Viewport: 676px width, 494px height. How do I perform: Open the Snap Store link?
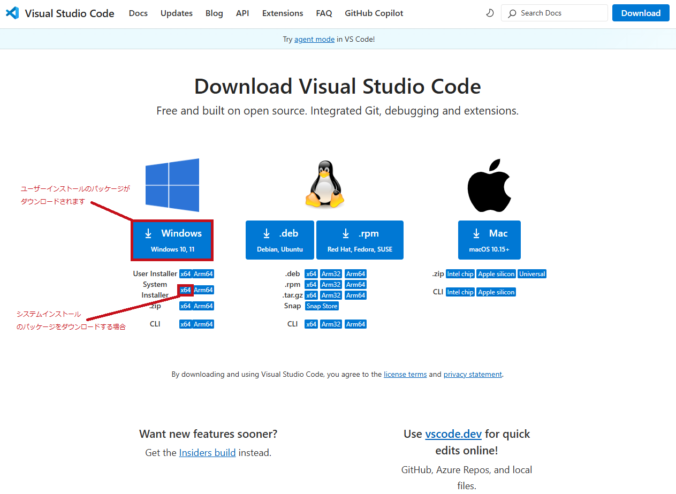click(322, 306)
